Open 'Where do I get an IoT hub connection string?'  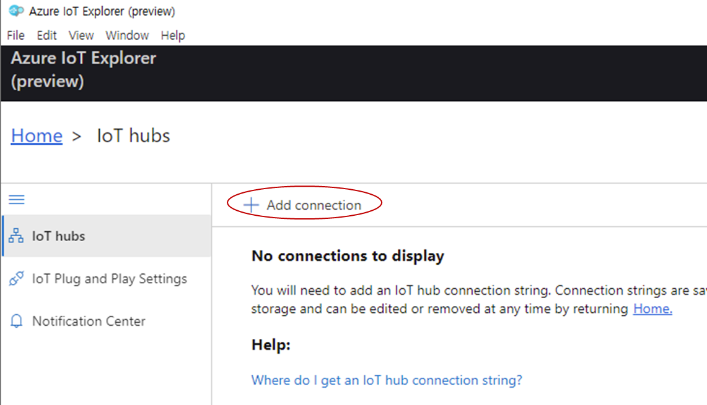387,380
